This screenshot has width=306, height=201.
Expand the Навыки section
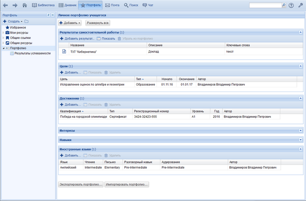(x=301, y=140)
